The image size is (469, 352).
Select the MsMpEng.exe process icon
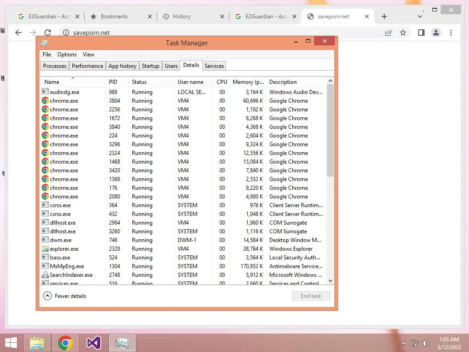(x=45, y=266)
